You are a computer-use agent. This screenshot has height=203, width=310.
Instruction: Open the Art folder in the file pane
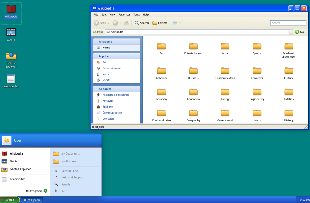coord(161,49)
